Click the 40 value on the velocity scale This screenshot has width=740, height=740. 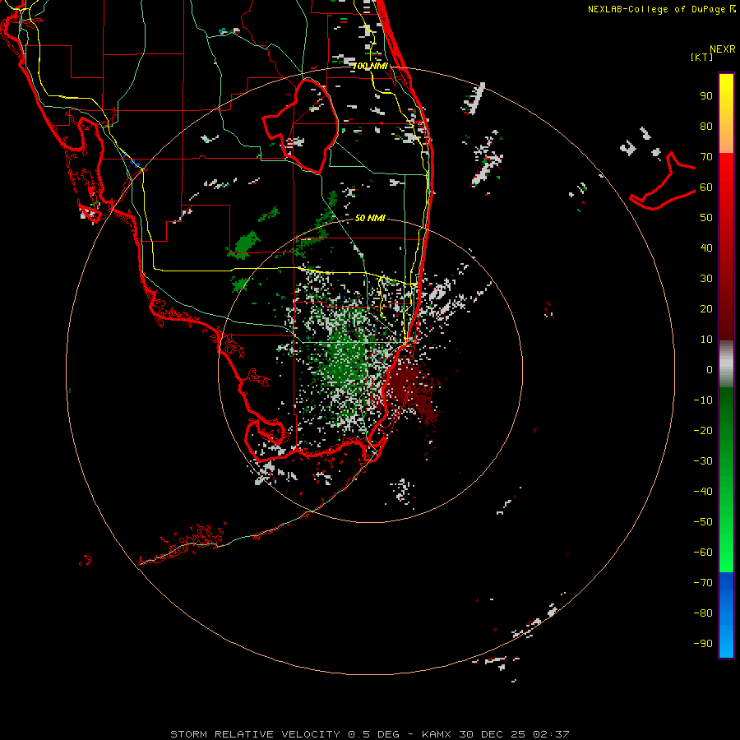(x=706, y=248)
